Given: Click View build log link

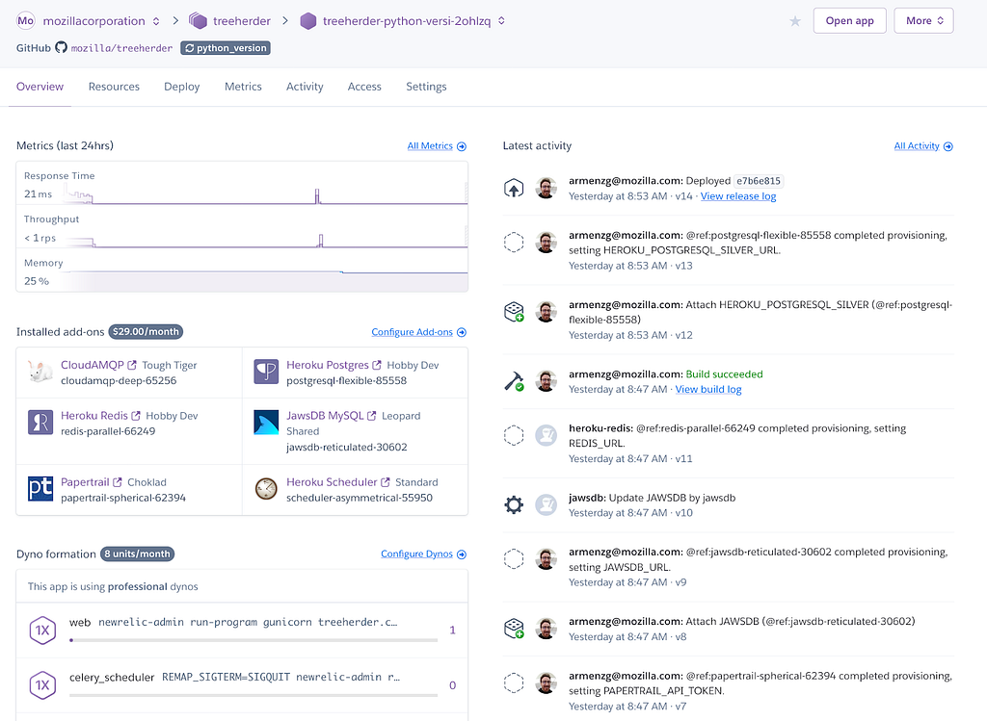Looking at the screenshot, I should (x=708, y=389).
